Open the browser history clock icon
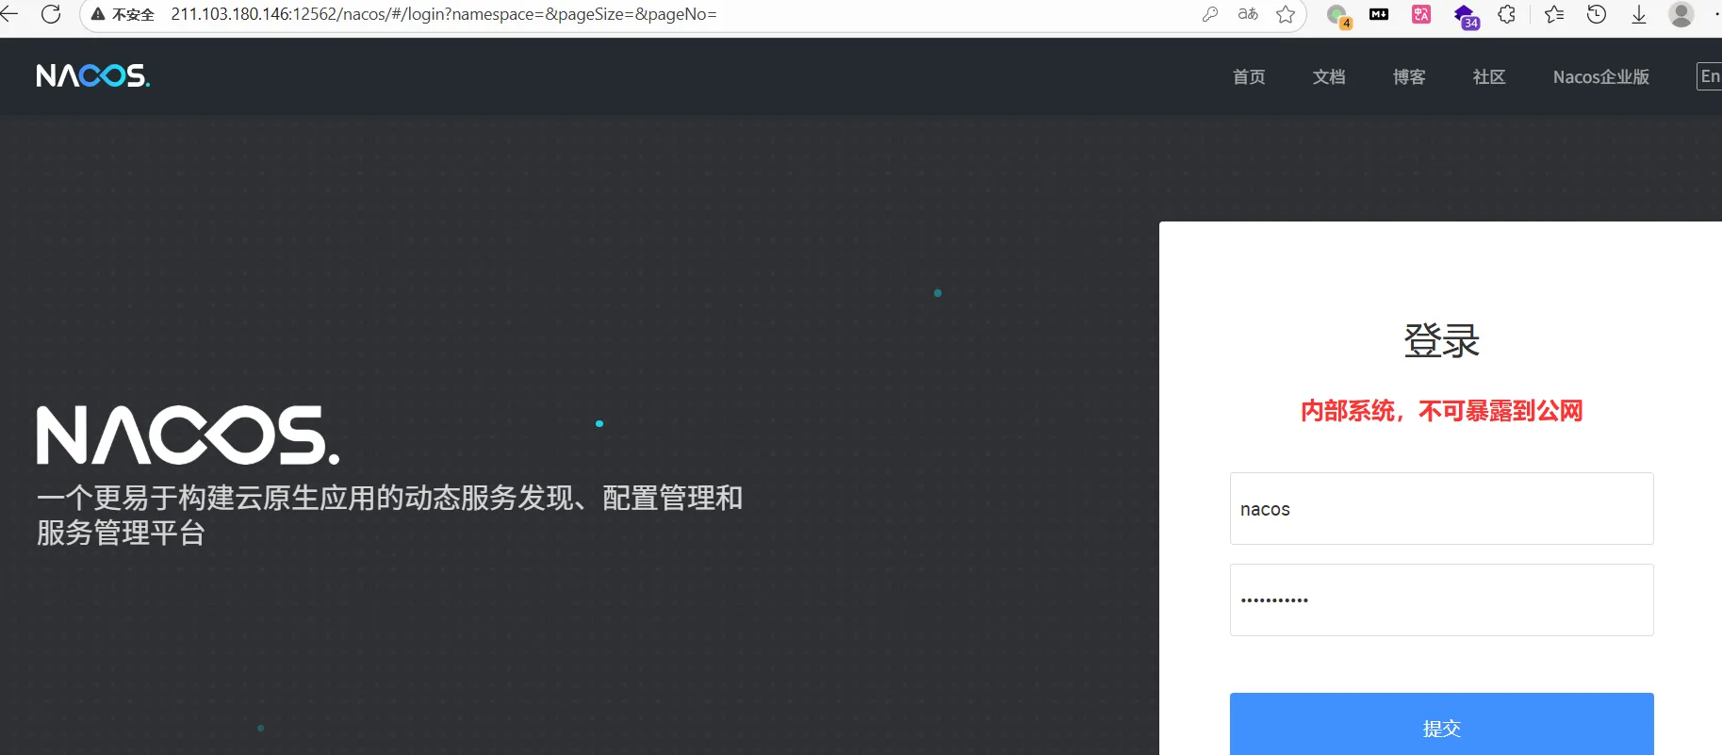The height and width of the screenshot is (755, 1722). click(x=1597, y=14)
